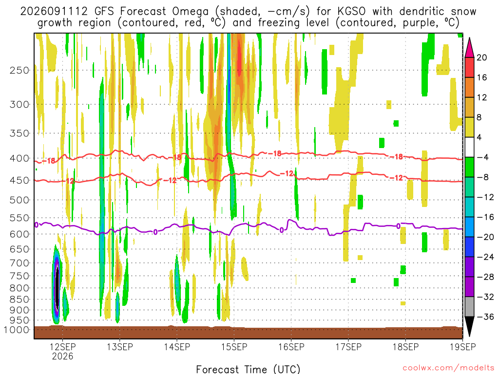The width and height of the screenshot is (499, 374).
Task: Click the 500 pressure level label
Action: pyautogui.click(x=19, y=200)
